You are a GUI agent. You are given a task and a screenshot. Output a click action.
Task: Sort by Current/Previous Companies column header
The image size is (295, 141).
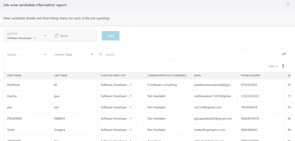click(167, 76)
